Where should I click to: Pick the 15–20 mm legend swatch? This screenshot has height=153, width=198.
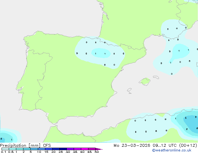tap(49, 149)
